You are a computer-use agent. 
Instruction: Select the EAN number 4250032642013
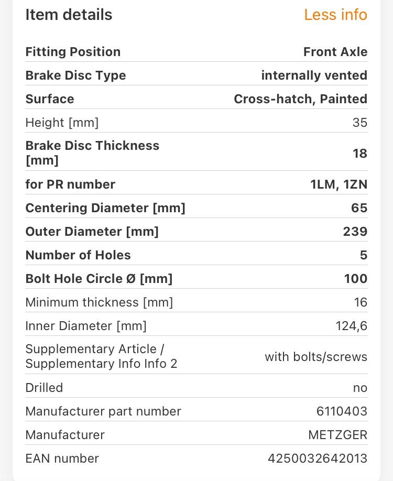[317, 458]
